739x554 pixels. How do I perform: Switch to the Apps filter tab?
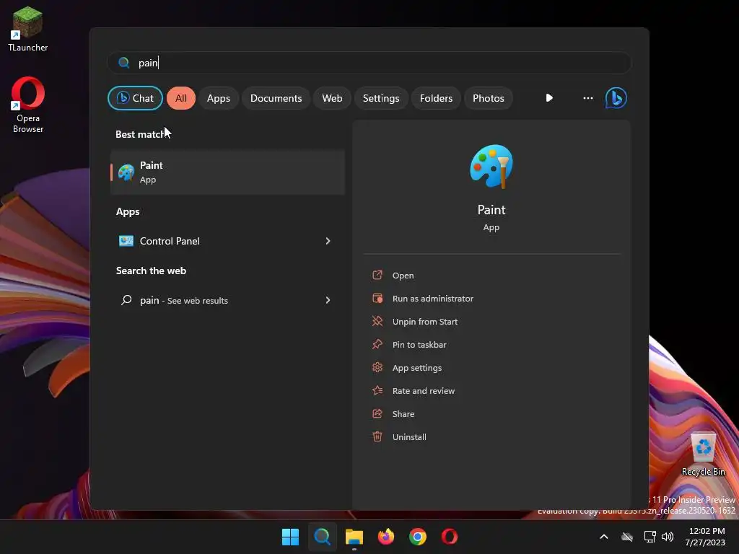pyautogui.click(x=219, y=98)
